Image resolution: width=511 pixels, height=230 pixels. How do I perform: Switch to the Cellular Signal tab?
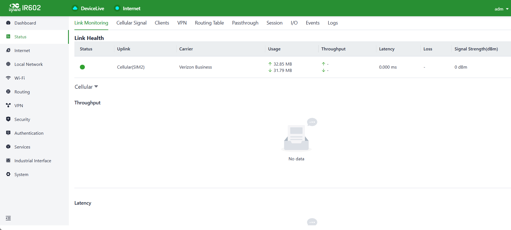pos(131,23)
